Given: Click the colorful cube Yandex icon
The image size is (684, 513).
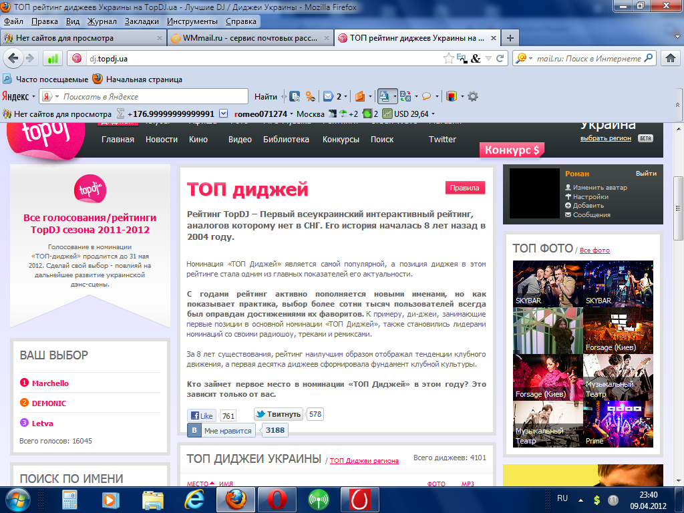Looking at the screenshot, I should [452, 96].
